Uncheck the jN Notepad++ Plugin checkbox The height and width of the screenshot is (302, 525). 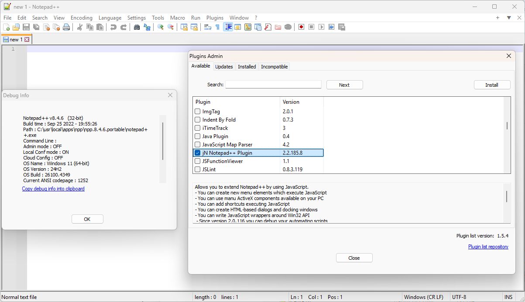click(198, 153)
